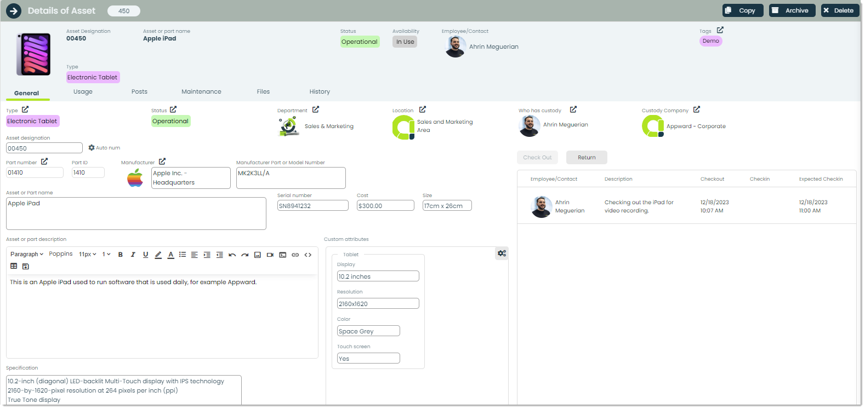Switch to the Usage tab
This screenshot has width=865, height=409.
point(83,92)
